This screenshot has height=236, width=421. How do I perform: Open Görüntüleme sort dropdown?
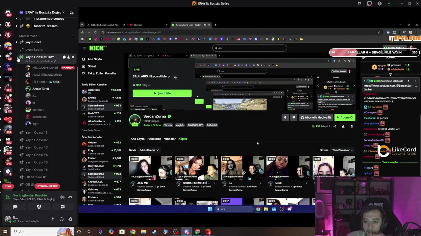pyautogui.click(x=149, y=150)
